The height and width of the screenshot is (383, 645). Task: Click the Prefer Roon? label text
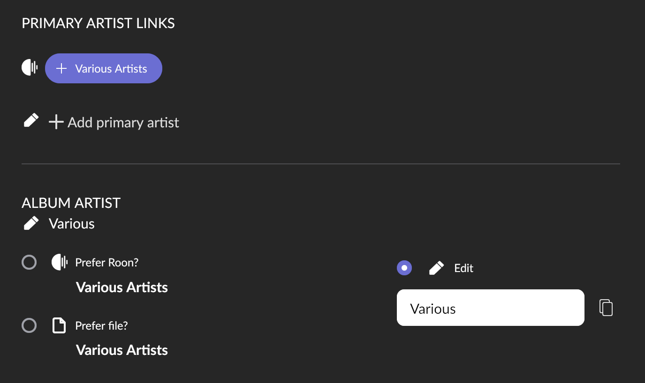tap(107, 262)
